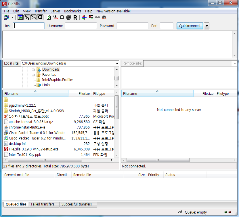The height and width of the screenshot is (217, 239).
Task: Open the Site Manager icon
Action: tap(6, 17)
